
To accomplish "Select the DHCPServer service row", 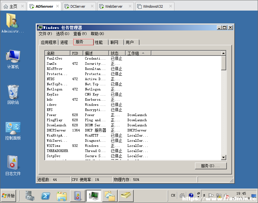I will click(x=133, y=130).
